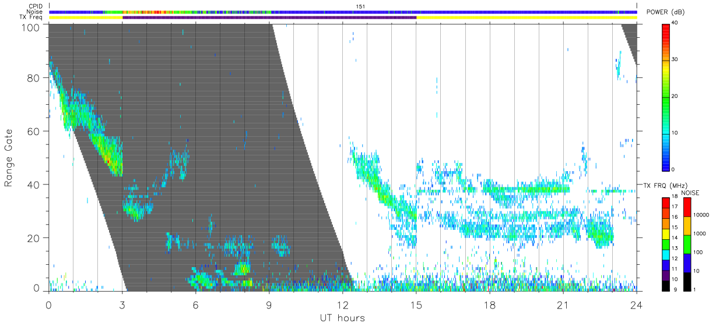Click the 30 tick on power scale

coord(675,59)
